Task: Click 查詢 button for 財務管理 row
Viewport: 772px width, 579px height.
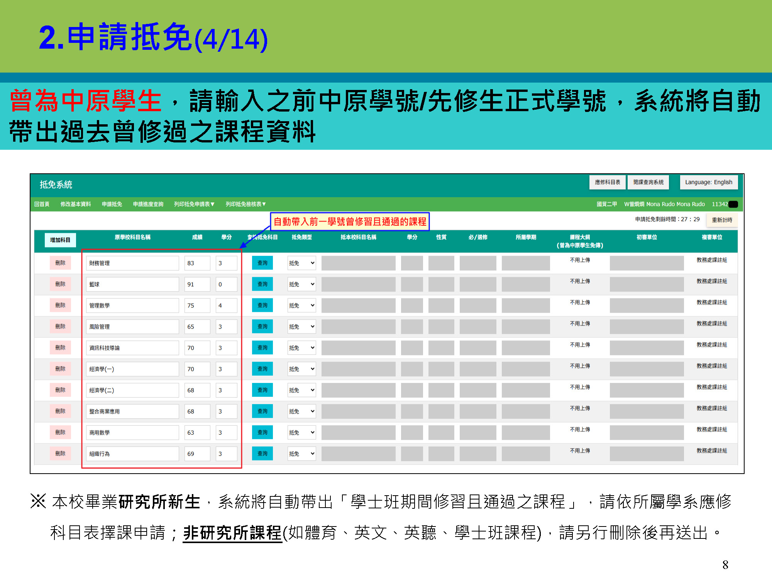Action: pyautogui.click(x=262, y=263)
